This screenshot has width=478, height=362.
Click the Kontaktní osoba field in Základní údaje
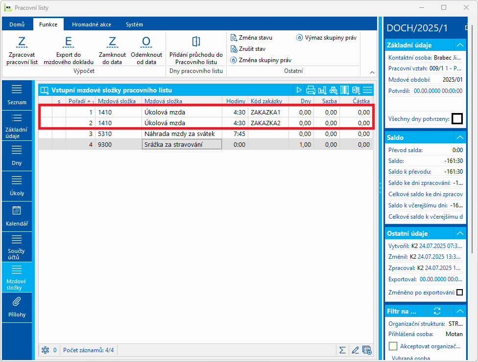[x=425, y=58]
